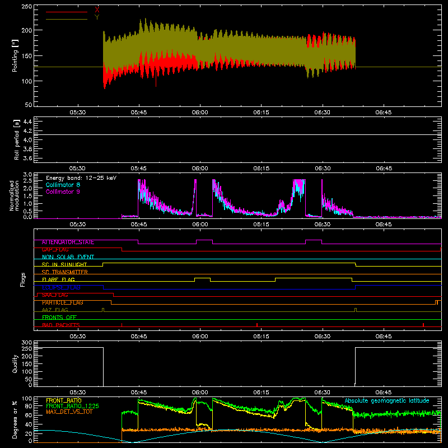Click the 'Degrees or %' axis title
This screenshot has height=448, width=448.
tap(15, 419)
